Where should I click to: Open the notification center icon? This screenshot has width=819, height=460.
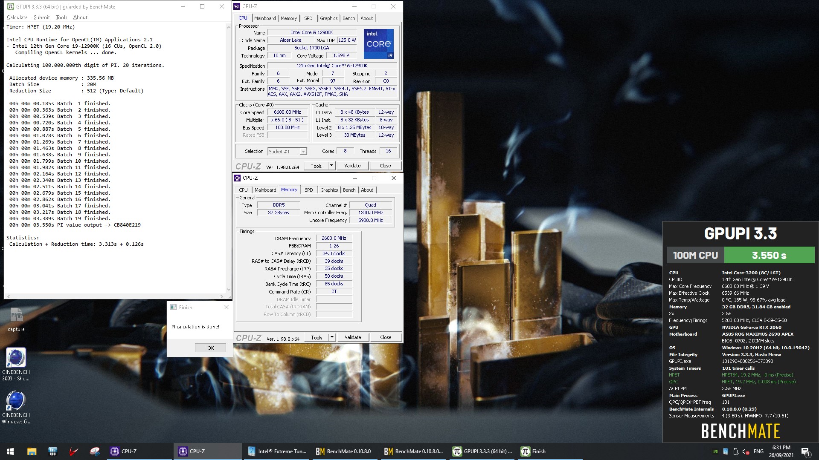pyautogui.click(x=806, y=451)
